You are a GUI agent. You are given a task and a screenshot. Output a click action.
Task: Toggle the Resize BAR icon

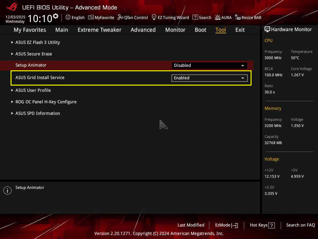tap(238, 17)
